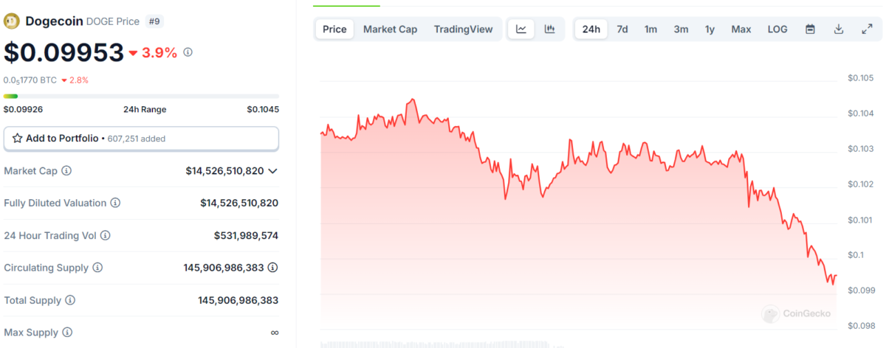
Task: Click the Dogecoin logo icon
Action: pyautogui.click(x=12, y=21)
